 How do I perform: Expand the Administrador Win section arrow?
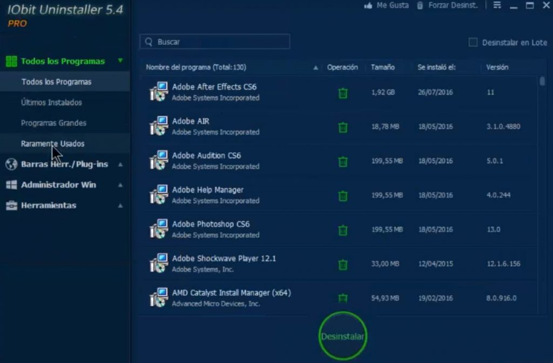[x=120, y=185]
